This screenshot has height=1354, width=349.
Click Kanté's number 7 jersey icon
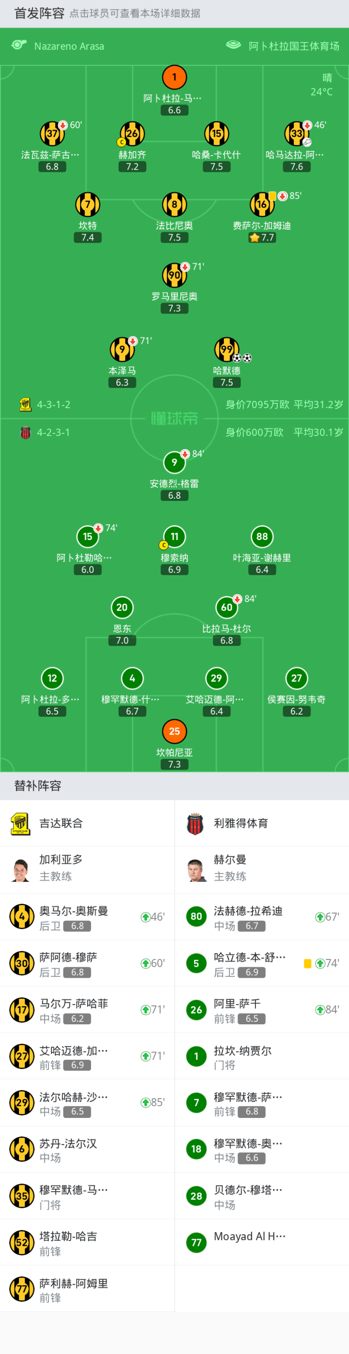tap(88, 205)
